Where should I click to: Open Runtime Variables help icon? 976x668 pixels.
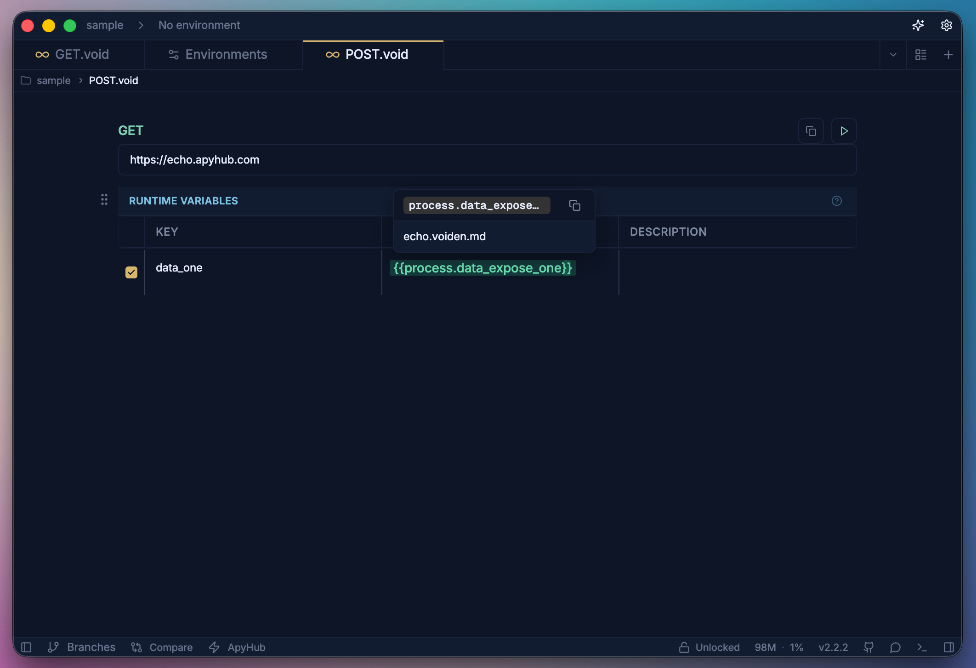coord(837,201)
